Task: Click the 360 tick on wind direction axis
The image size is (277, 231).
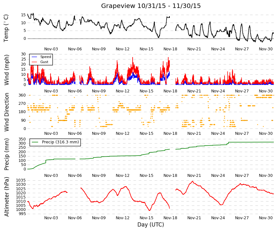Action: click(22, 95)
